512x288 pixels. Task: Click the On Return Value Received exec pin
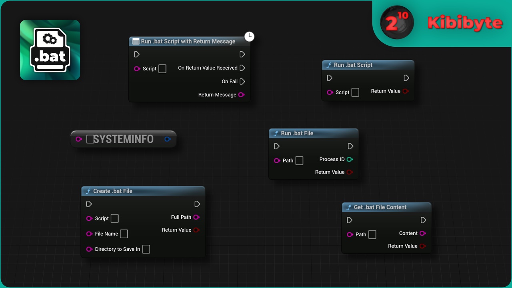pos(242,68)
